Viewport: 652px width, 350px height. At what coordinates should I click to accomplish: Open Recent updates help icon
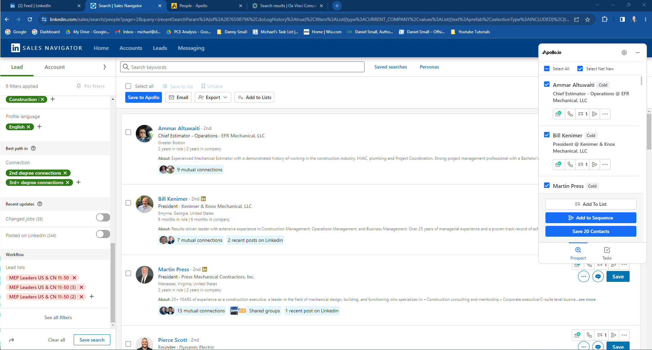pyautogui.click(x=40, y=204)
